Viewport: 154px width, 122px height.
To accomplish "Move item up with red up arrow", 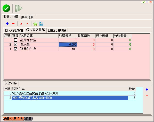I will tap(21, 24).
